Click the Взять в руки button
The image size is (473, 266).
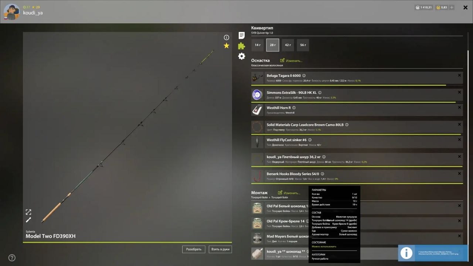pos(220,249)
